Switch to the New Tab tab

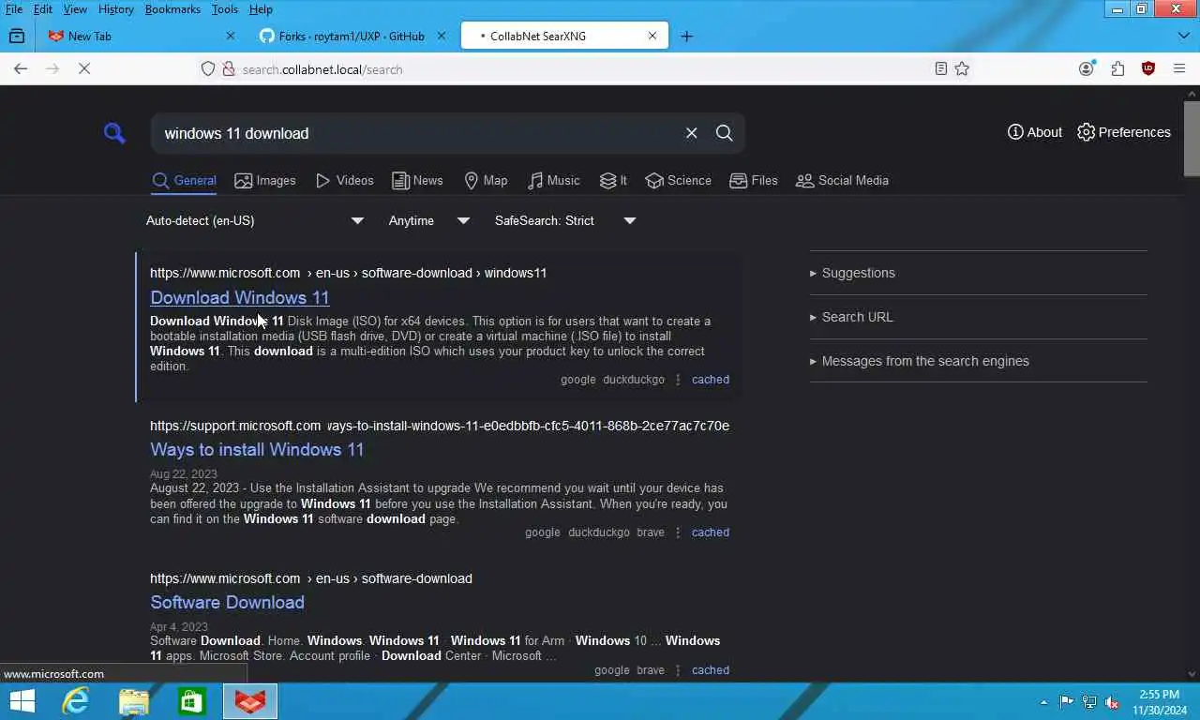[139, 36]
